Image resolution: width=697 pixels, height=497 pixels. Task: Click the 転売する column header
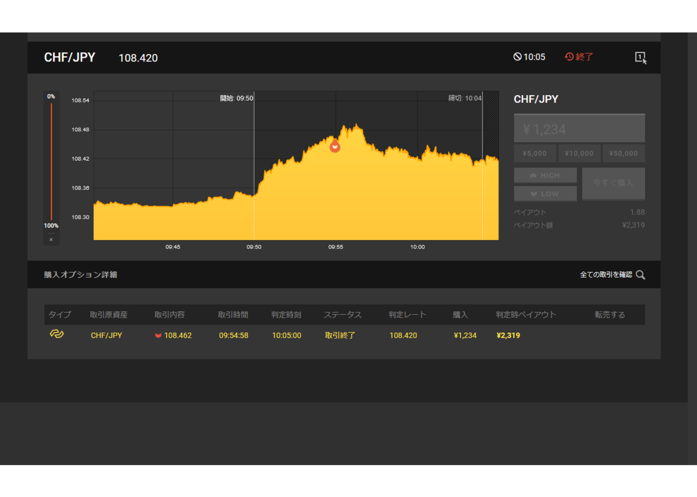click(x=610, y=315)
